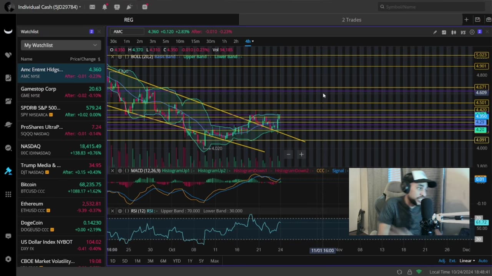Select DogeCoin row in watchlist
This screenshot has width=492, height=276.
point(61,226)
